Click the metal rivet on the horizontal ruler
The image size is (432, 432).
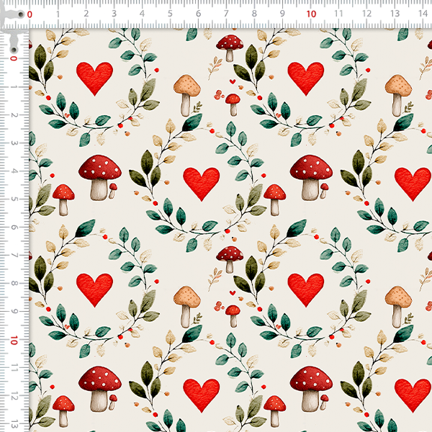tap(21, 14)
